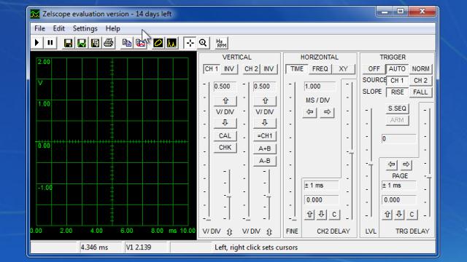Open the Edit menu
This screenshot has width=467, height=262.
click(58, 28)
